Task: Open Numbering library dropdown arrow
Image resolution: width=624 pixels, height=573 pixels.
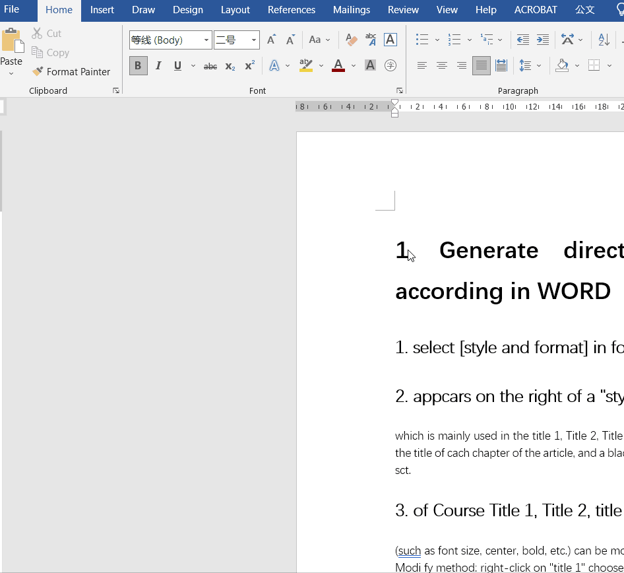Action: click(x=469, y=40)
